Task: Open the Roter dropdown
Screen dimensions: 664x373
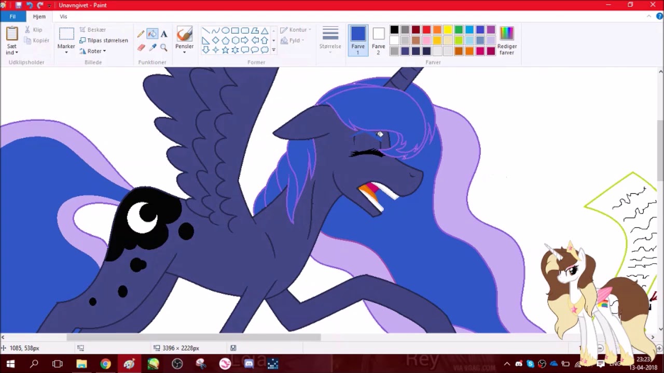Action: 93,51
